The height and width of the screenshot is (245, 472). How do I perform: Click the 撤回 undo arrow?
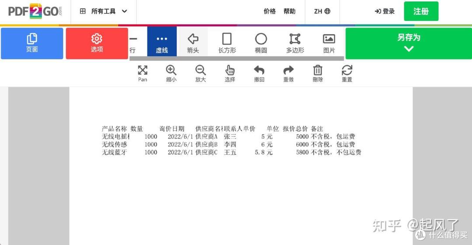pyautogui.click(x=259, y=73)
